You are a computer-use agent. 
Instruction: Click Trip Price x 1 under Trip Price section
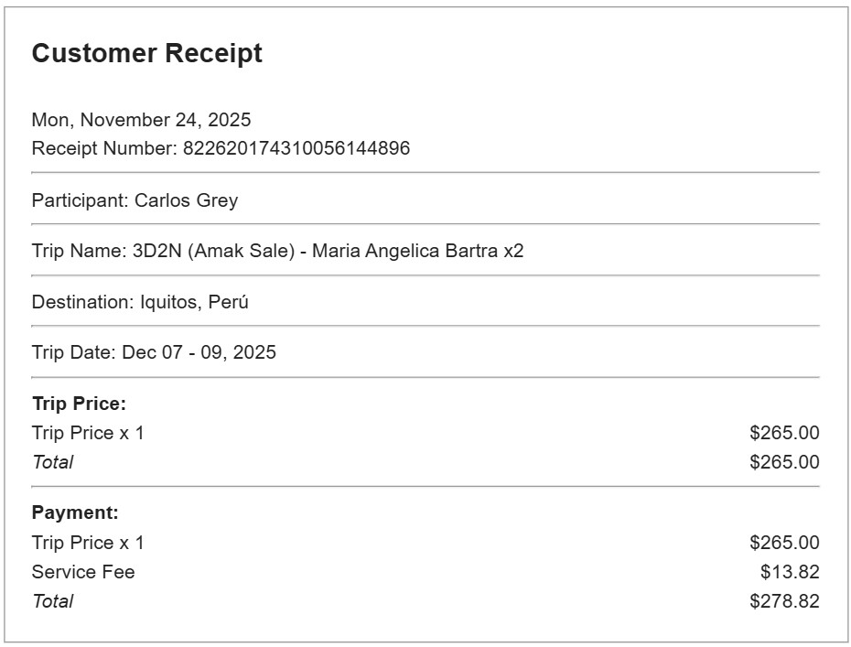click(88, 433)
